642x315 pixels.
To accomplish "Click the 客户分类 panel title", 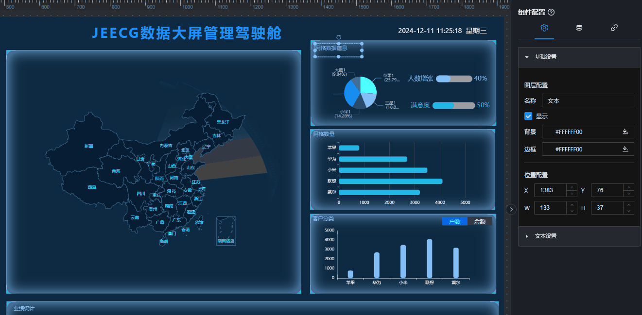I will pos(324,218).
